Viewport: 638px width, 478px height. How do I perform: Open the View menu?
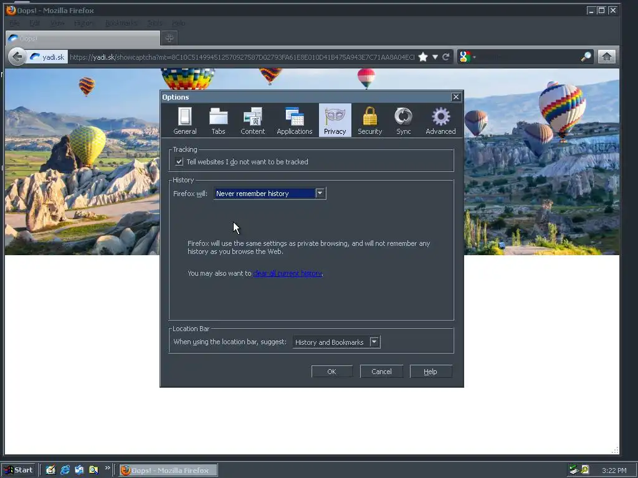pyautogui.click(x=57, y=23)
